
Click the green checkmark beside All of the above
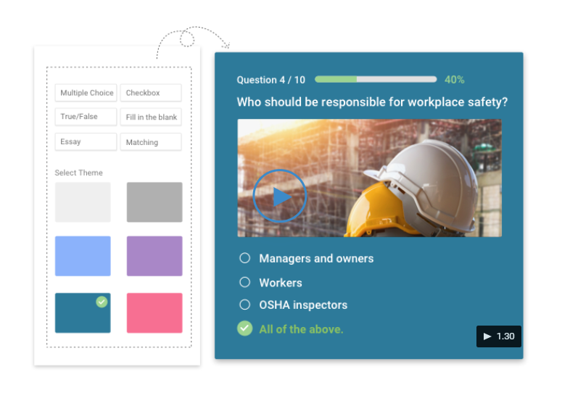pos(244,328)
